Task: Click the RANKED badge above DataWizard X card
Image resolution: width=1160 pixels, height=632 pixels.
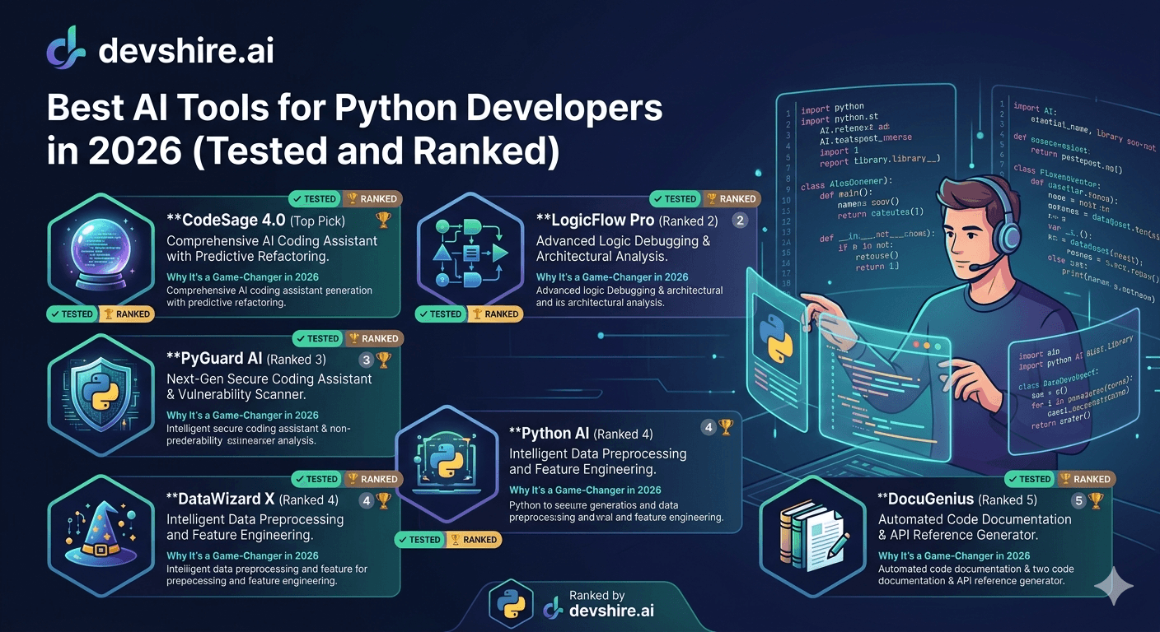Action: [x=372, y=479]
